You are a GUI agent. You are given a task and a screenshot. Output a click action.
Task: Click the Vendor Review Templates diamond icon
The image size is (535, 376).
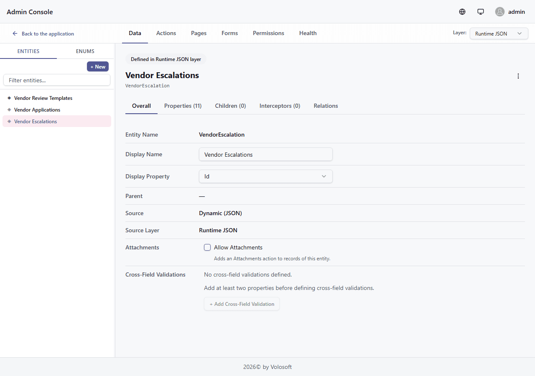(x=9, y=98)
